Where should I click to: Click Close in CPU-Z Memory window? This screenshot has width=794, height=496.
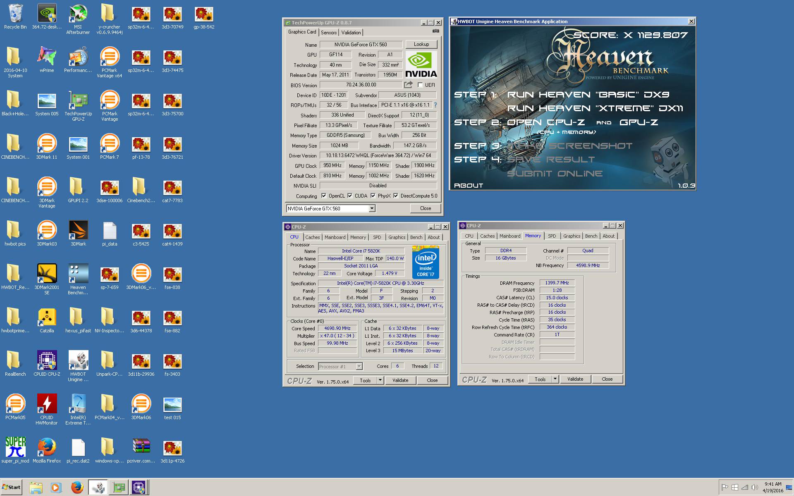coord(607,379)
